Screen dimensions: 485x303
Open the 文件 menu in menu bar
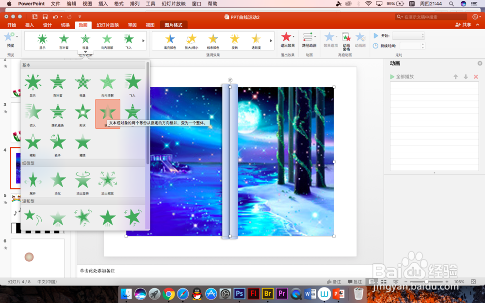pos(56,4)
